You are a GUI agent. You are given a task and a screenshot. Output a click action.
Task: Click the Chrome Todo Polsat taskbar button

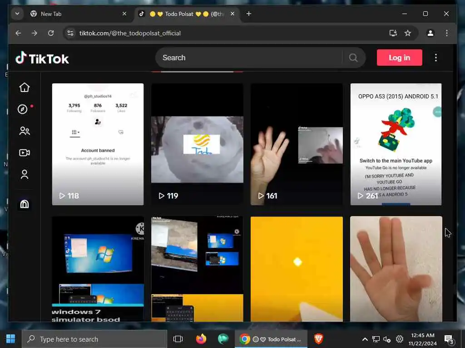coord(271,339)
